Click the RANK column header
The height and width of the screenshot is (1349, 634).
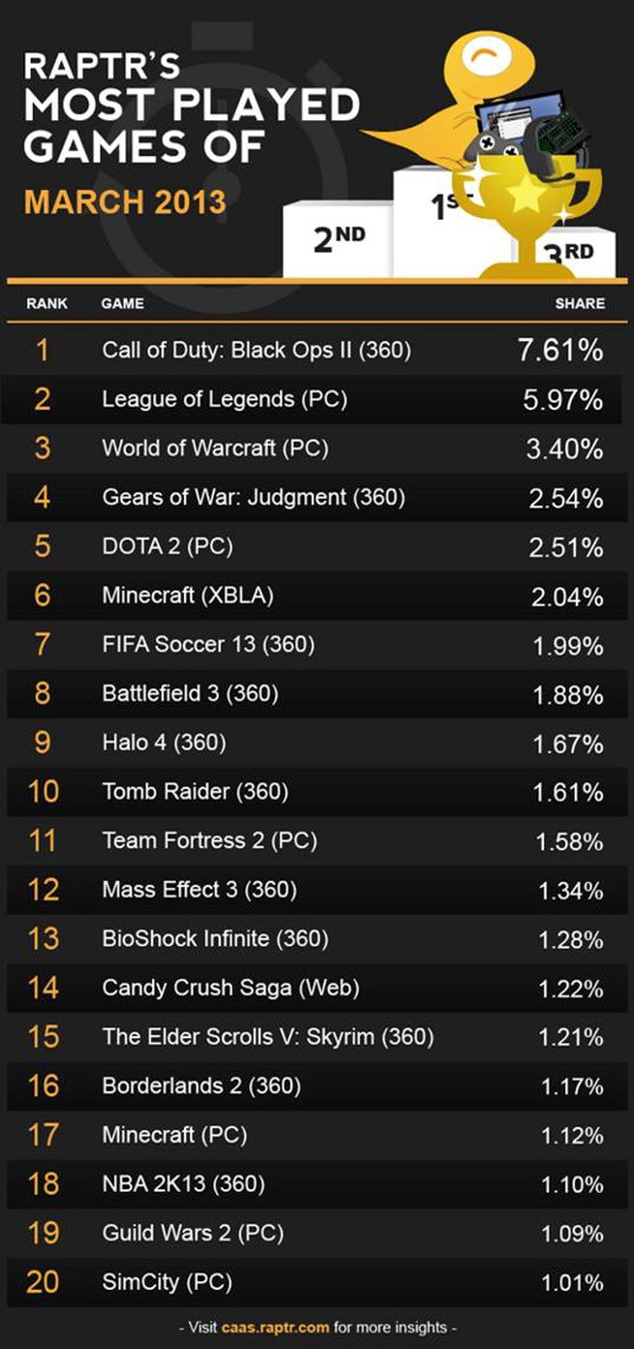[x=46, y=303]
